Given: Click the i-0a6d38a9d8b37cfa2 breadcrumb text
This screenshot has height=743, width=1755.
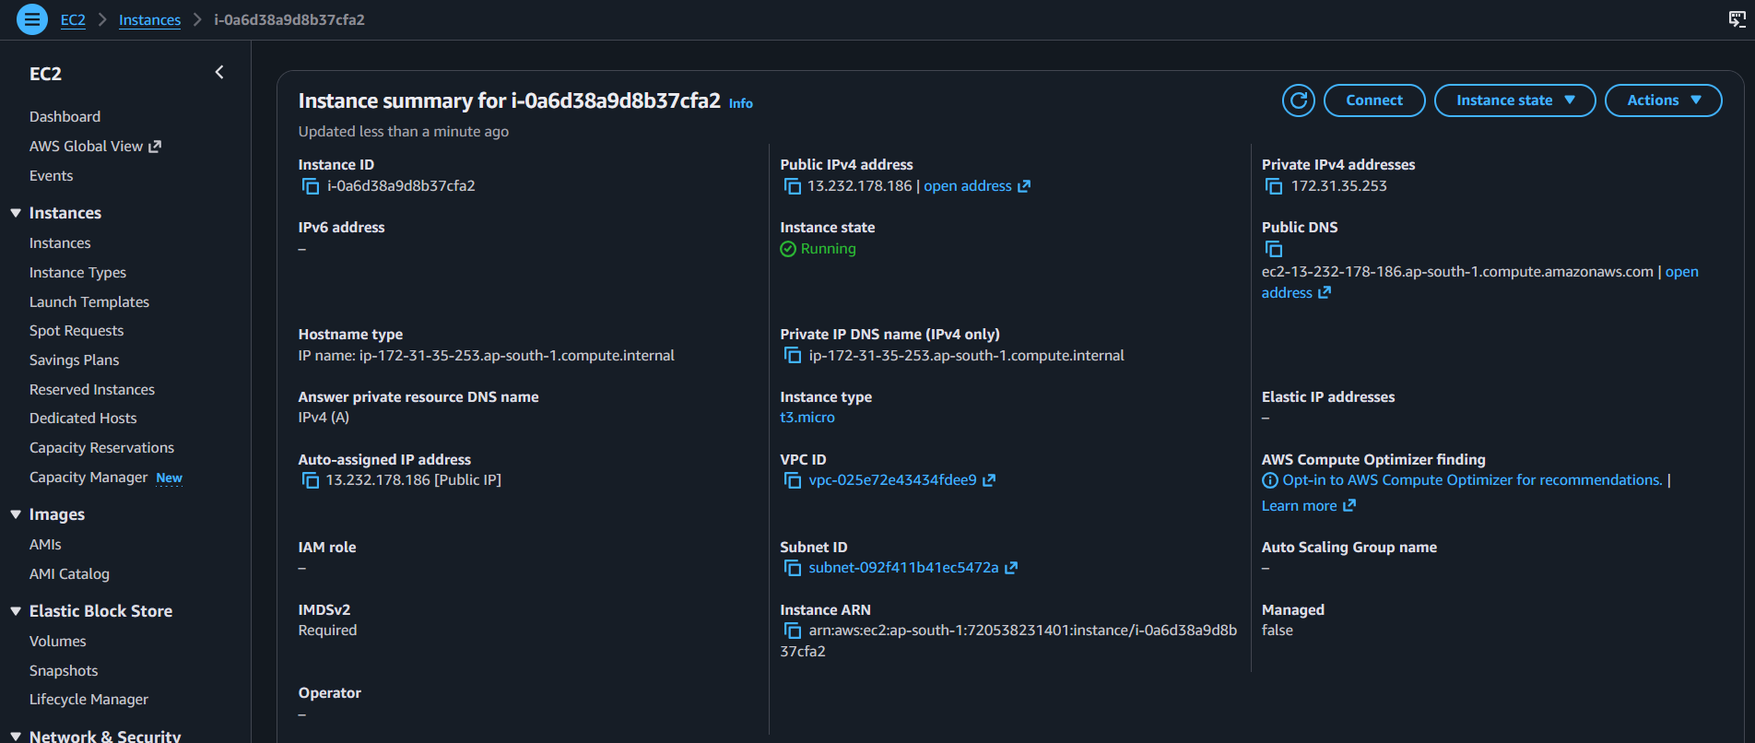Looking at the screenshot, I should pyautogui.click(x=289, y=20).
